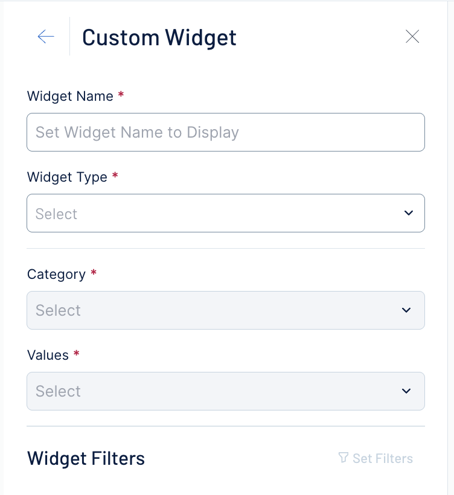Click the Widget Filters heading
Screen dimensions: 454x495
(x=86, y=459)
